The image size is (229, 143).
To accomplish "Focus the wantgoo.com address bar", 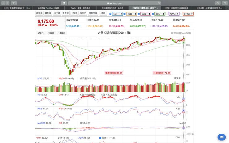I will (114, 3).
